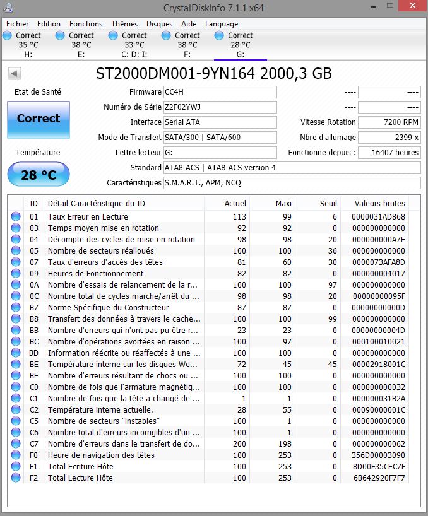Click the status orb for attribute B8
Viewport: 428px width, 516px height.
(16, 319)
